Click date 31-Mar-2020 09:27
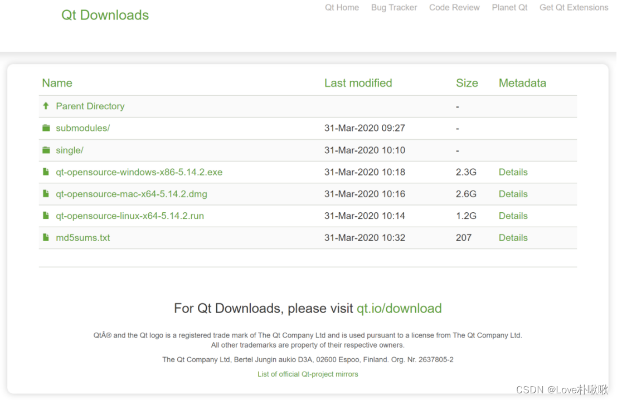Image resolution: width=617 pixels, height=400 pixels. coord(365,128)
